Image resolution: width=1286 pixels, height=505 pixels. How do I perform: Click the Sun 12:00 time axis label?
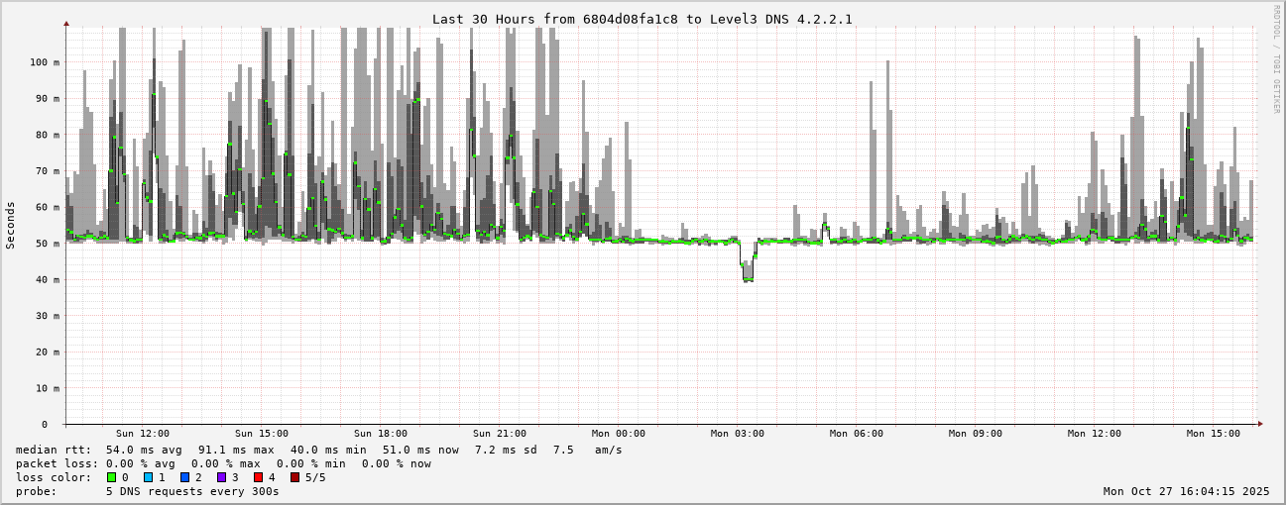coord(142,434)
